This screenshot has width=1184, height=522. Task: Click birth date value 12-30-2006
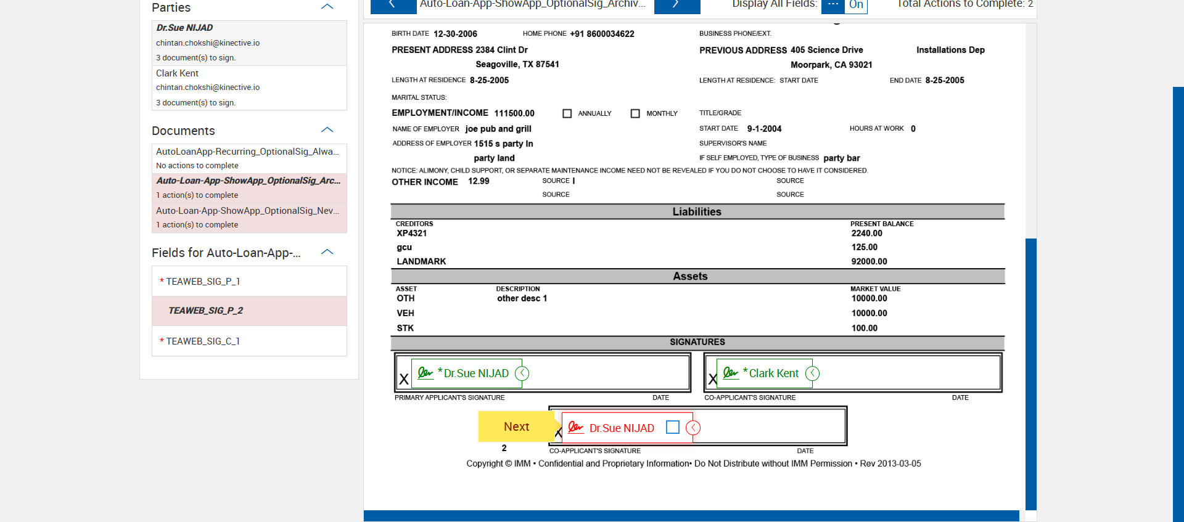tap(455, 34)
